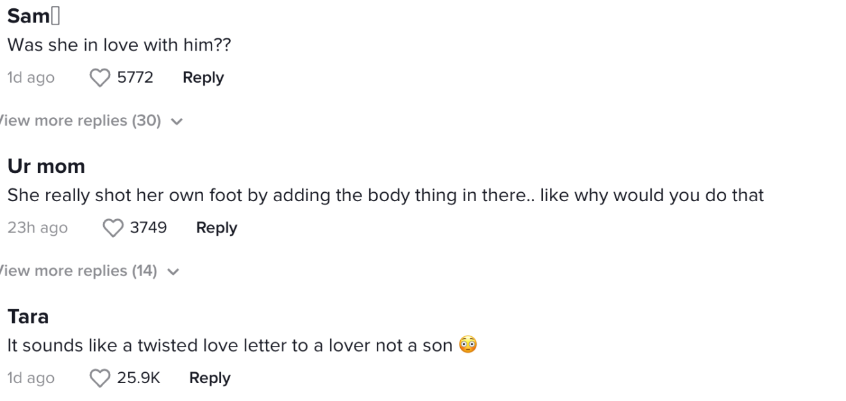The image size is (846, 401).
Task: Reply to Sam's comment
Action: pos(203,77)
